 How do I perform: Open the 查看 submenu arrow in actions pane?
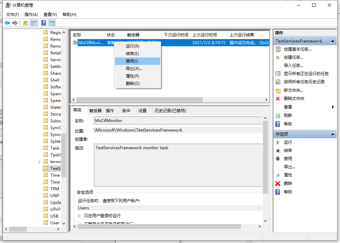[333, 106]
